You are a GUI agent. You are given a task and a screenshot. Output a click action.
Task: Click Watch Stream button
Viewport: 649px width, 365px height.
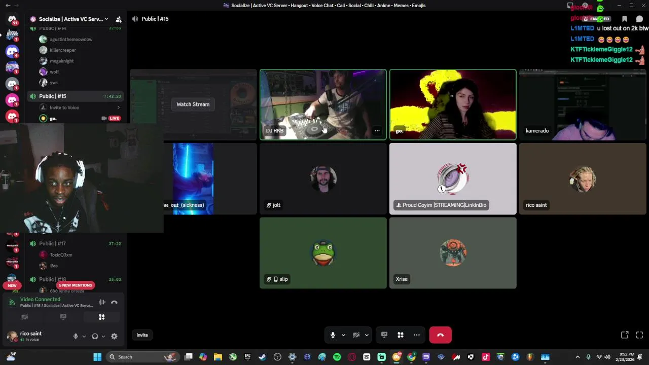coord(193,104)
